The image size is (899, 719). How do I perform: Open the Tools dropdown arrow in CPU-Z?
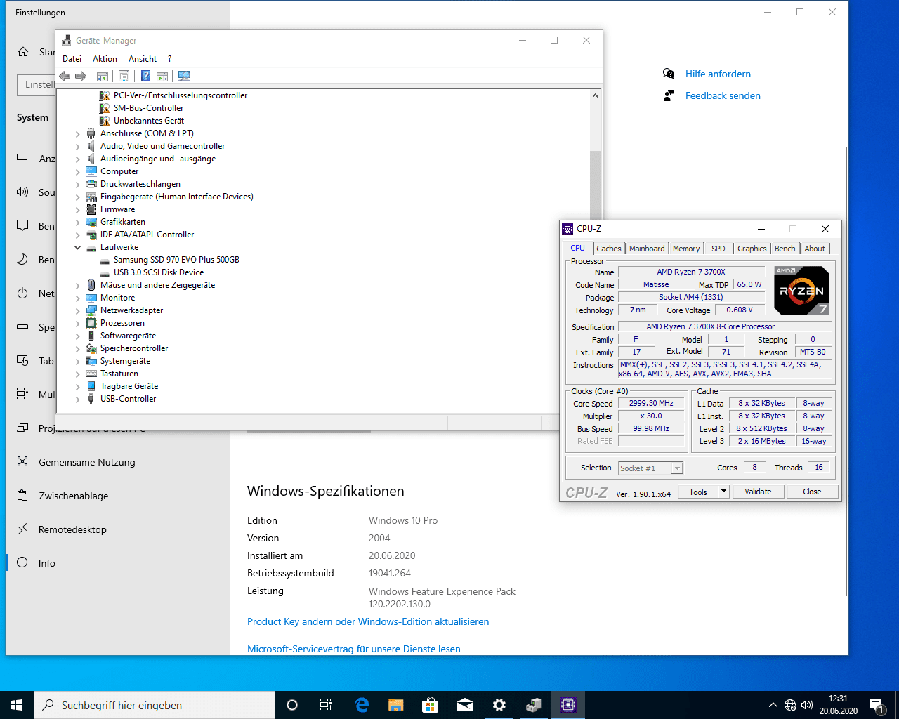tap(724, 492)
